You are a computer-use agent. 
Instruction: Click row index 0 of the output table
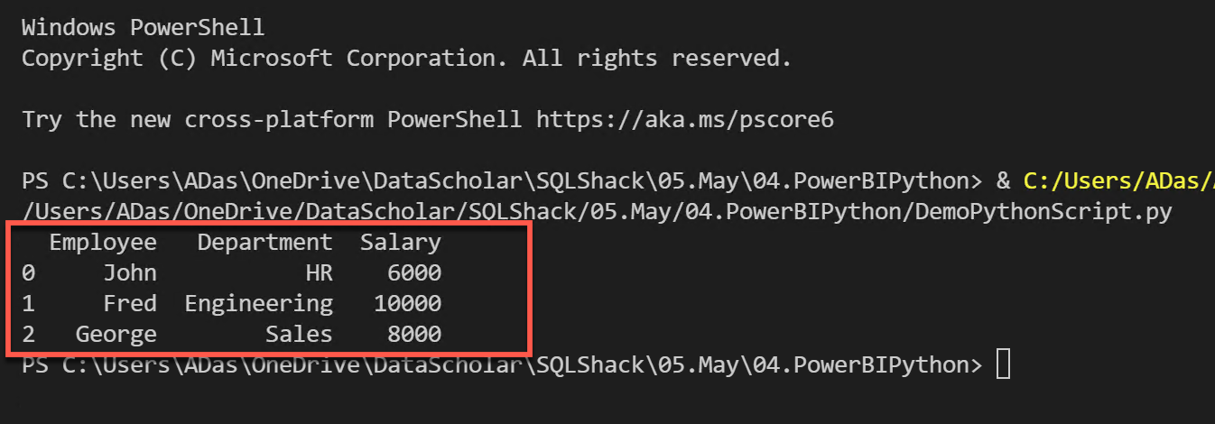pos(29,273)
